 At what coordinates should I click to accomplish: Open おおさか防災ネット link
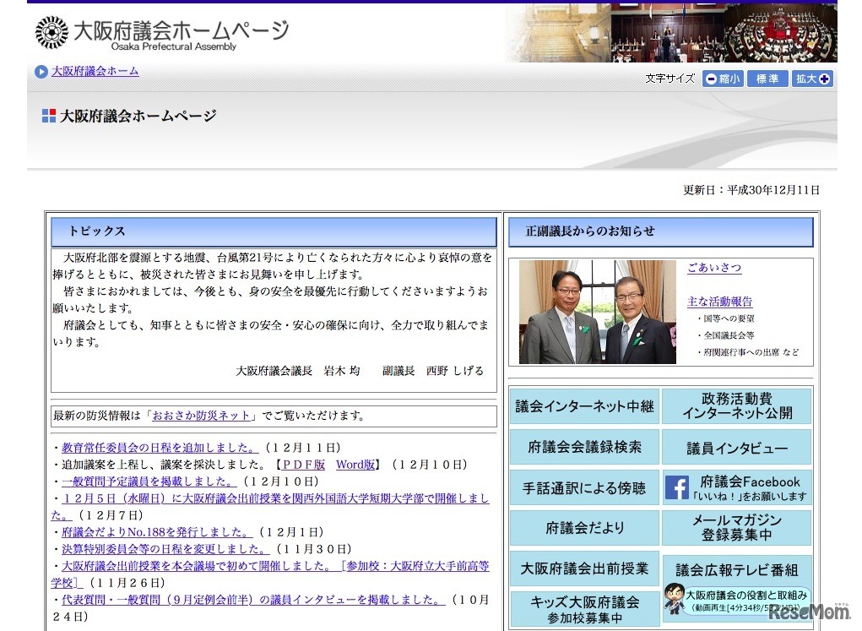point(202,416)
